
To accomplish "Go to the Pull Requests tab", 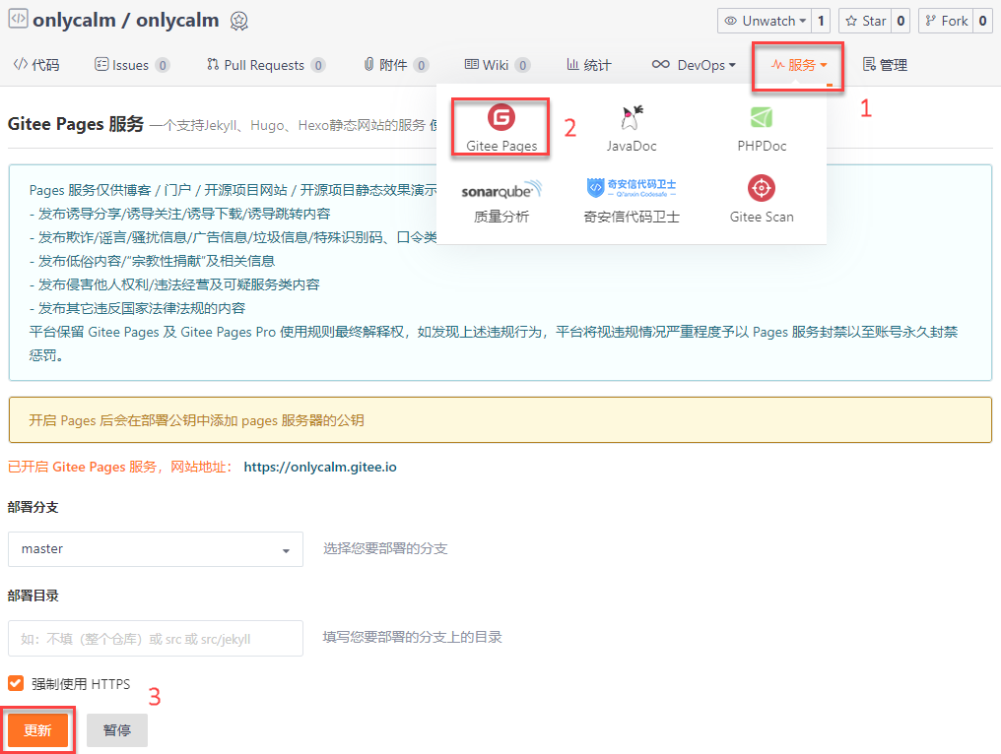I will click(x=264, y=66).
